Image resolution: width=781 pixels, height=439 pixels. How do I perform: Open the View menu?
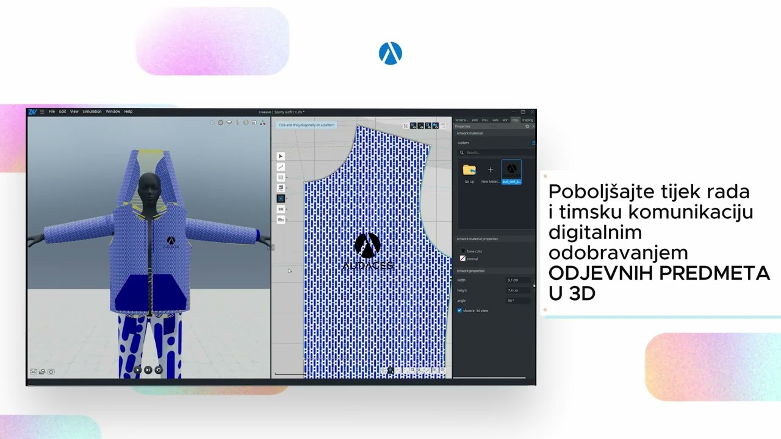tap(74, 112)
